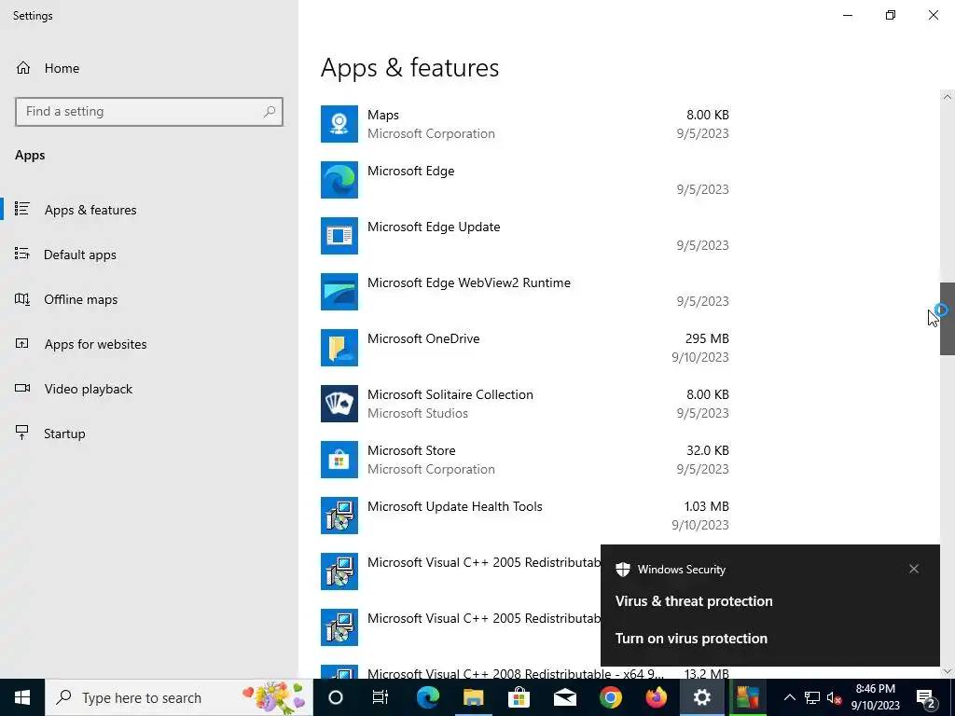This screenshot has height=716, width=955.
Task: Select Microsoft Edge Update entry name
Action: point(434,227)
